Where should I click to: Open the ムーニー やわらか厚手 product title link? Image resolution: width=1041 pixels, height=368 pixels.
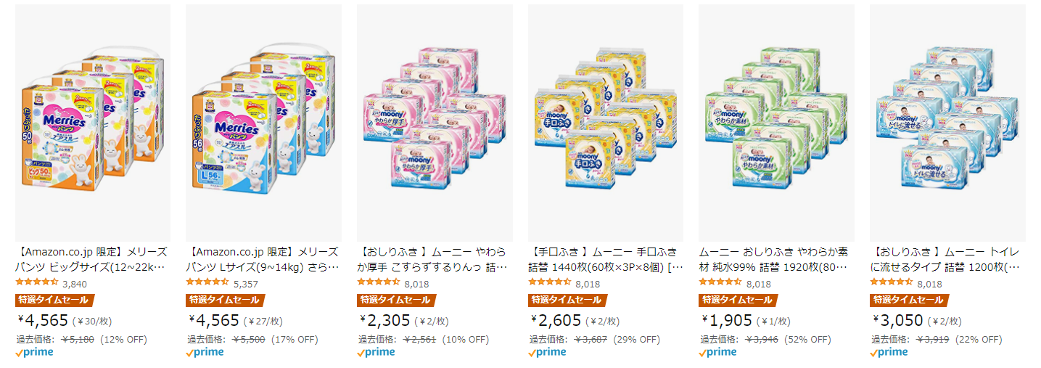coord(435,259)
